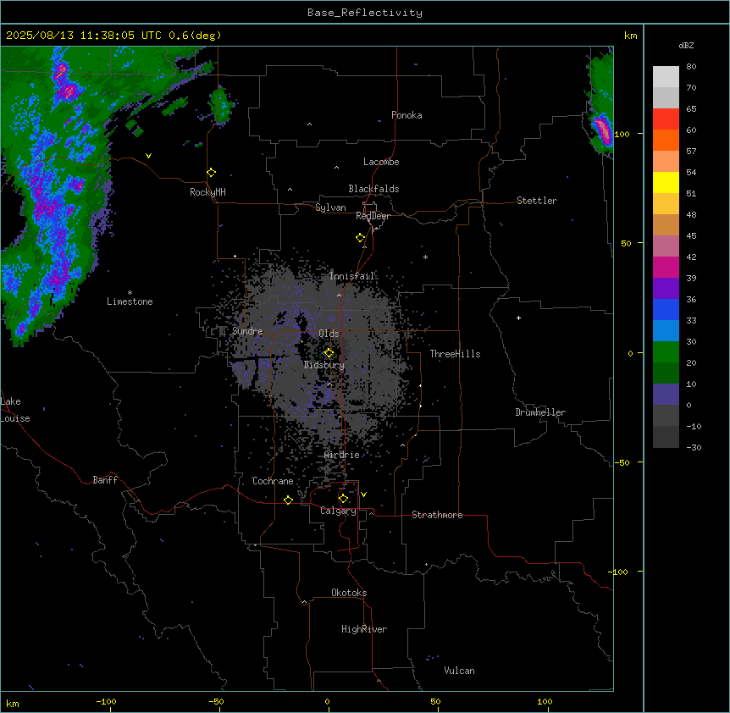Click the white asterisk above Limestone label

click(x=130, y=293)
